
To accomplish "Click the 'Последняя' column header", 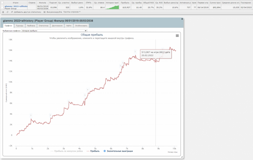I will [246, 3].
